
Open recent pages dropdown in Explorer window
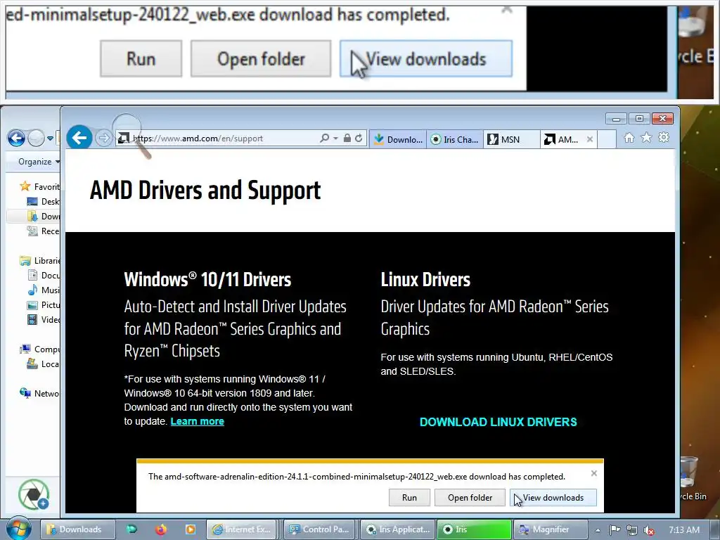[50, 138]
